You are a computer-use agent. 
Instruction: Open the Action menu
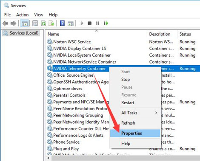(x=23, y=15)
